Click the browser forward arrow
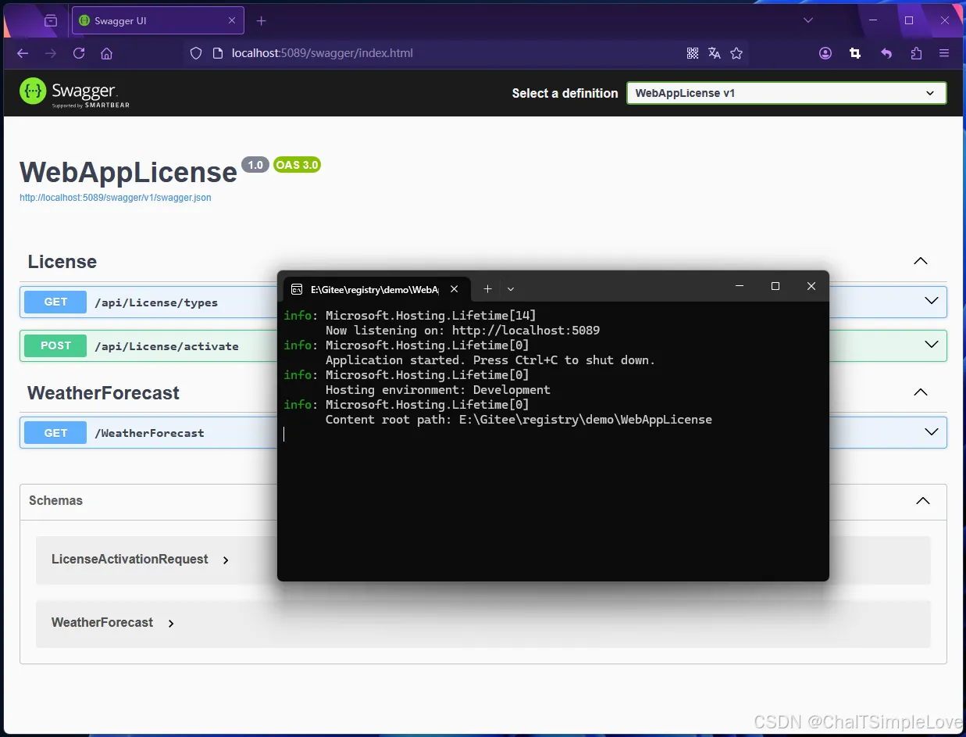Screen dimensions: 966x737 (x=51, y=53)
